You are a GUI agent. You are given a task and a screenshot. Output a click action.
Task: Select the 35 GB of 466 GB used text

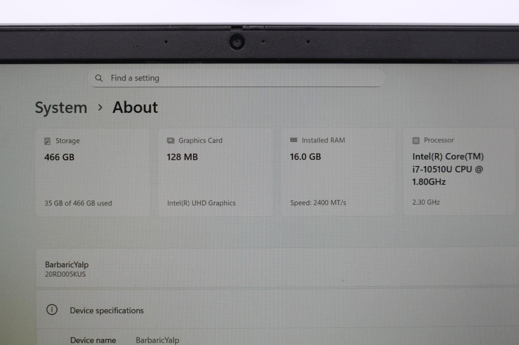pos(78,203)
